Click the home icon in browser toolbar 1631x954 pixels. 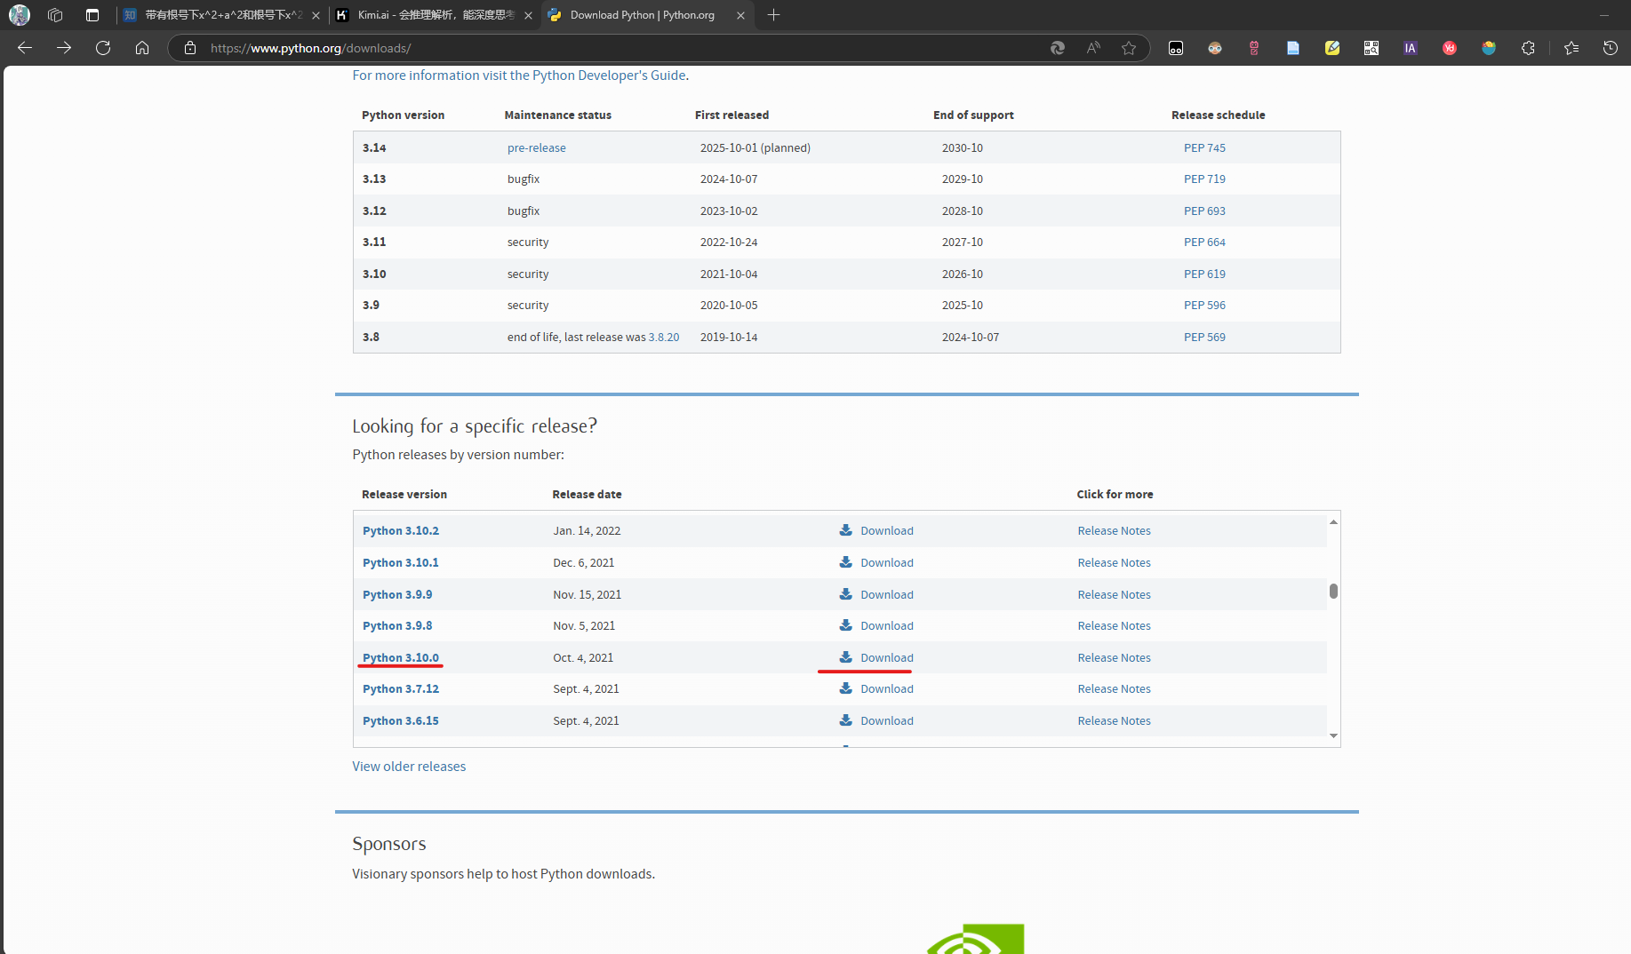click(x=142, y=48)
